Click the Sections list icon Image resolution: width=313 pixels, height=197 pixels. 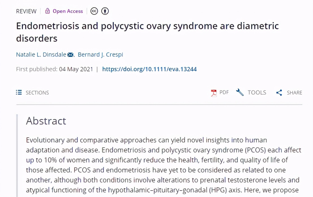tap(19, 92)
